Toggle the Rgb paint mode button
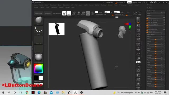Viewport: 169px width, 95px height. pos(107,12)
